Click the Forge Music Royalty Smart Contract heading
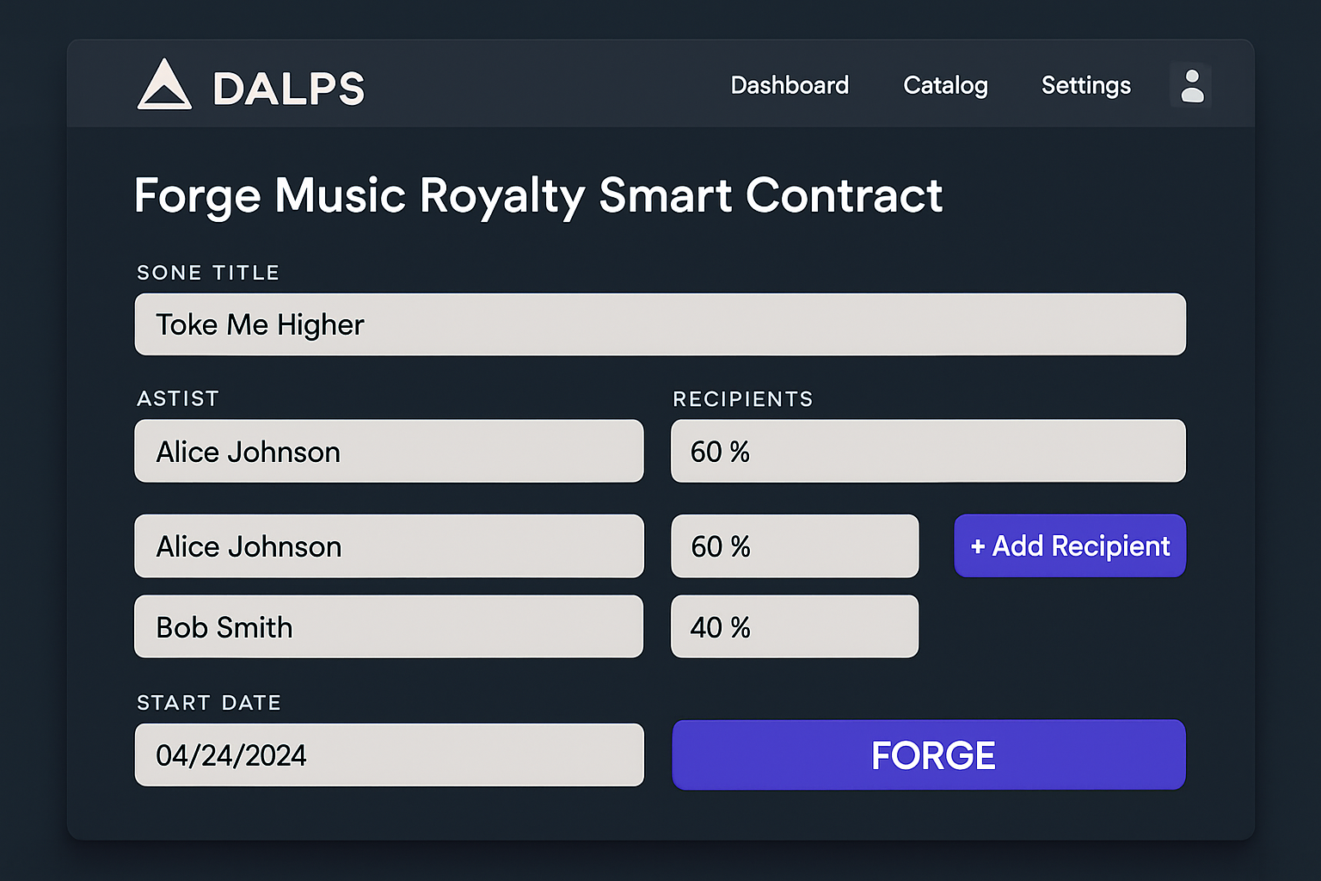1321x881 pixels. click(538, 196)
